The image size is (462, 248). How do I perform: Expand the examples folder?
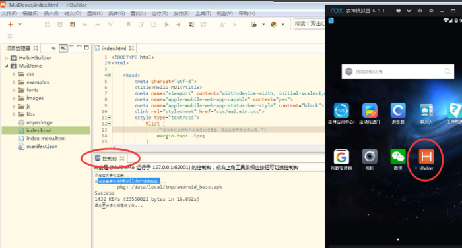point(14,82)
